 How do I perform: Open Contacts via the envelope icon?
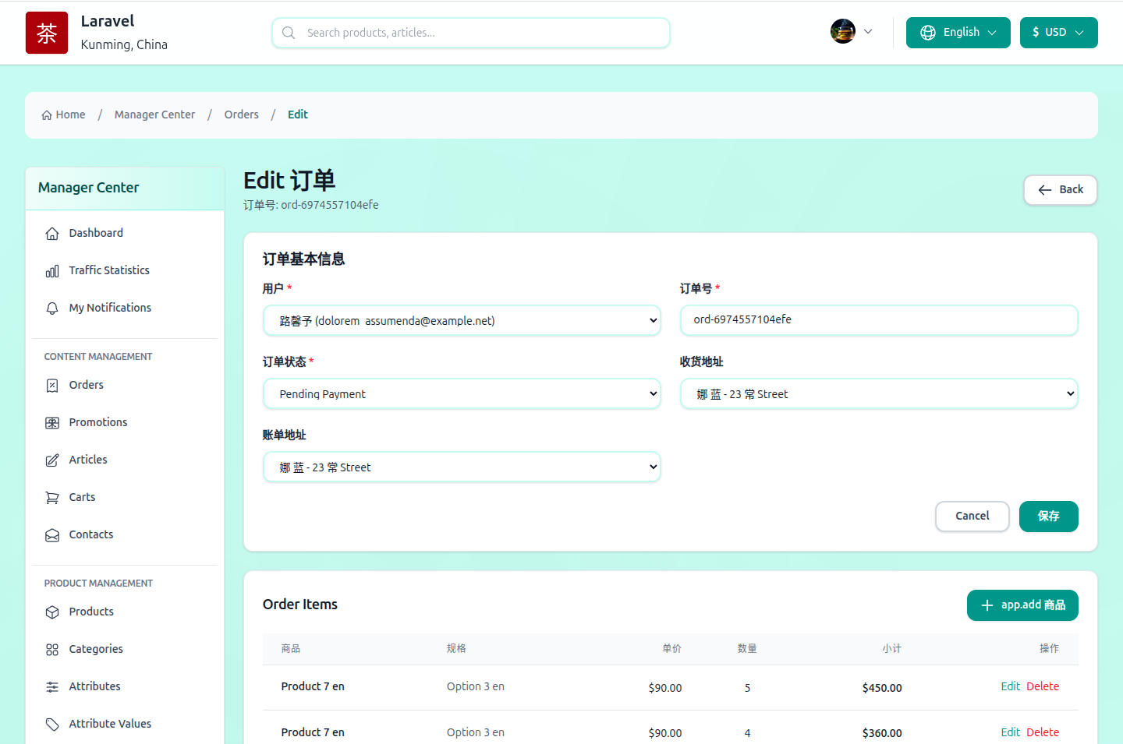click(51, 534)
